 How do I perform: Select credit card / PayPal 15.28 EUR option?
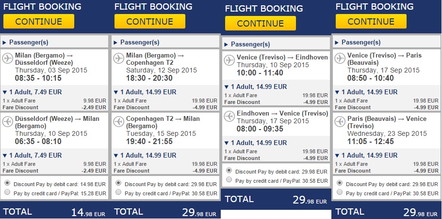tap(7, 193)
